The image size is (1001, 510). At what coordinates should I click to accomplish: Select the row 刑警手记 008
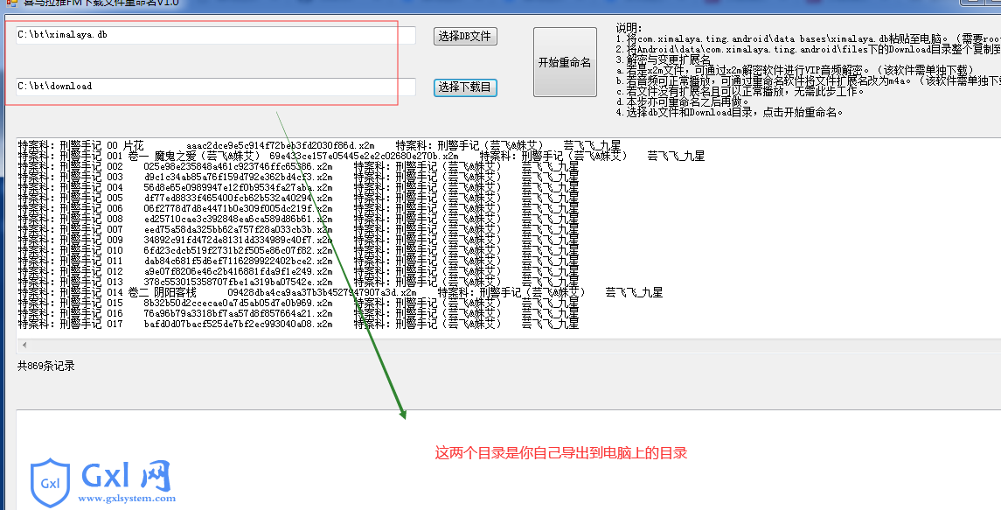pos(298,219)
